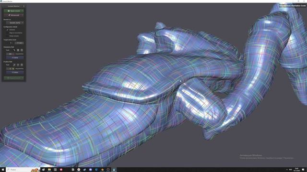Enable Align to boundaries checkbox
307x172 pixels.
coord(8,33)
